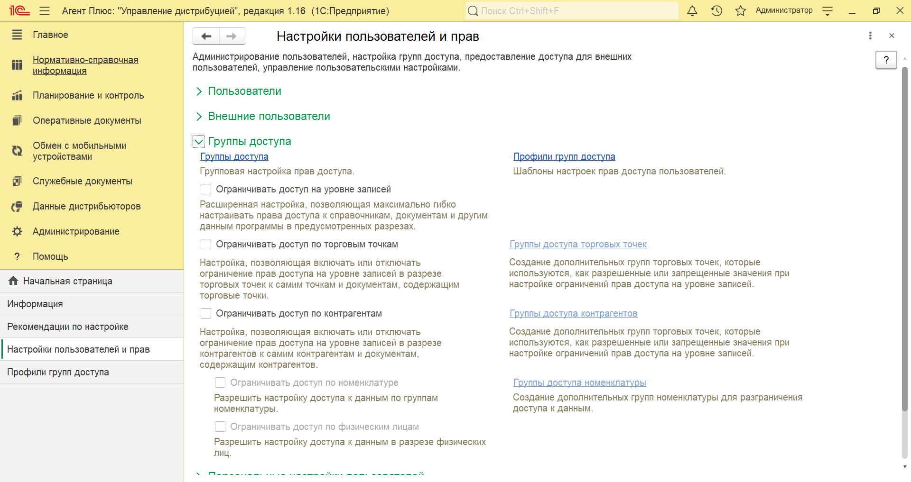911x482 pixels.
Task: Click the Помощь question mark icon
Action: tap(17, 256)
